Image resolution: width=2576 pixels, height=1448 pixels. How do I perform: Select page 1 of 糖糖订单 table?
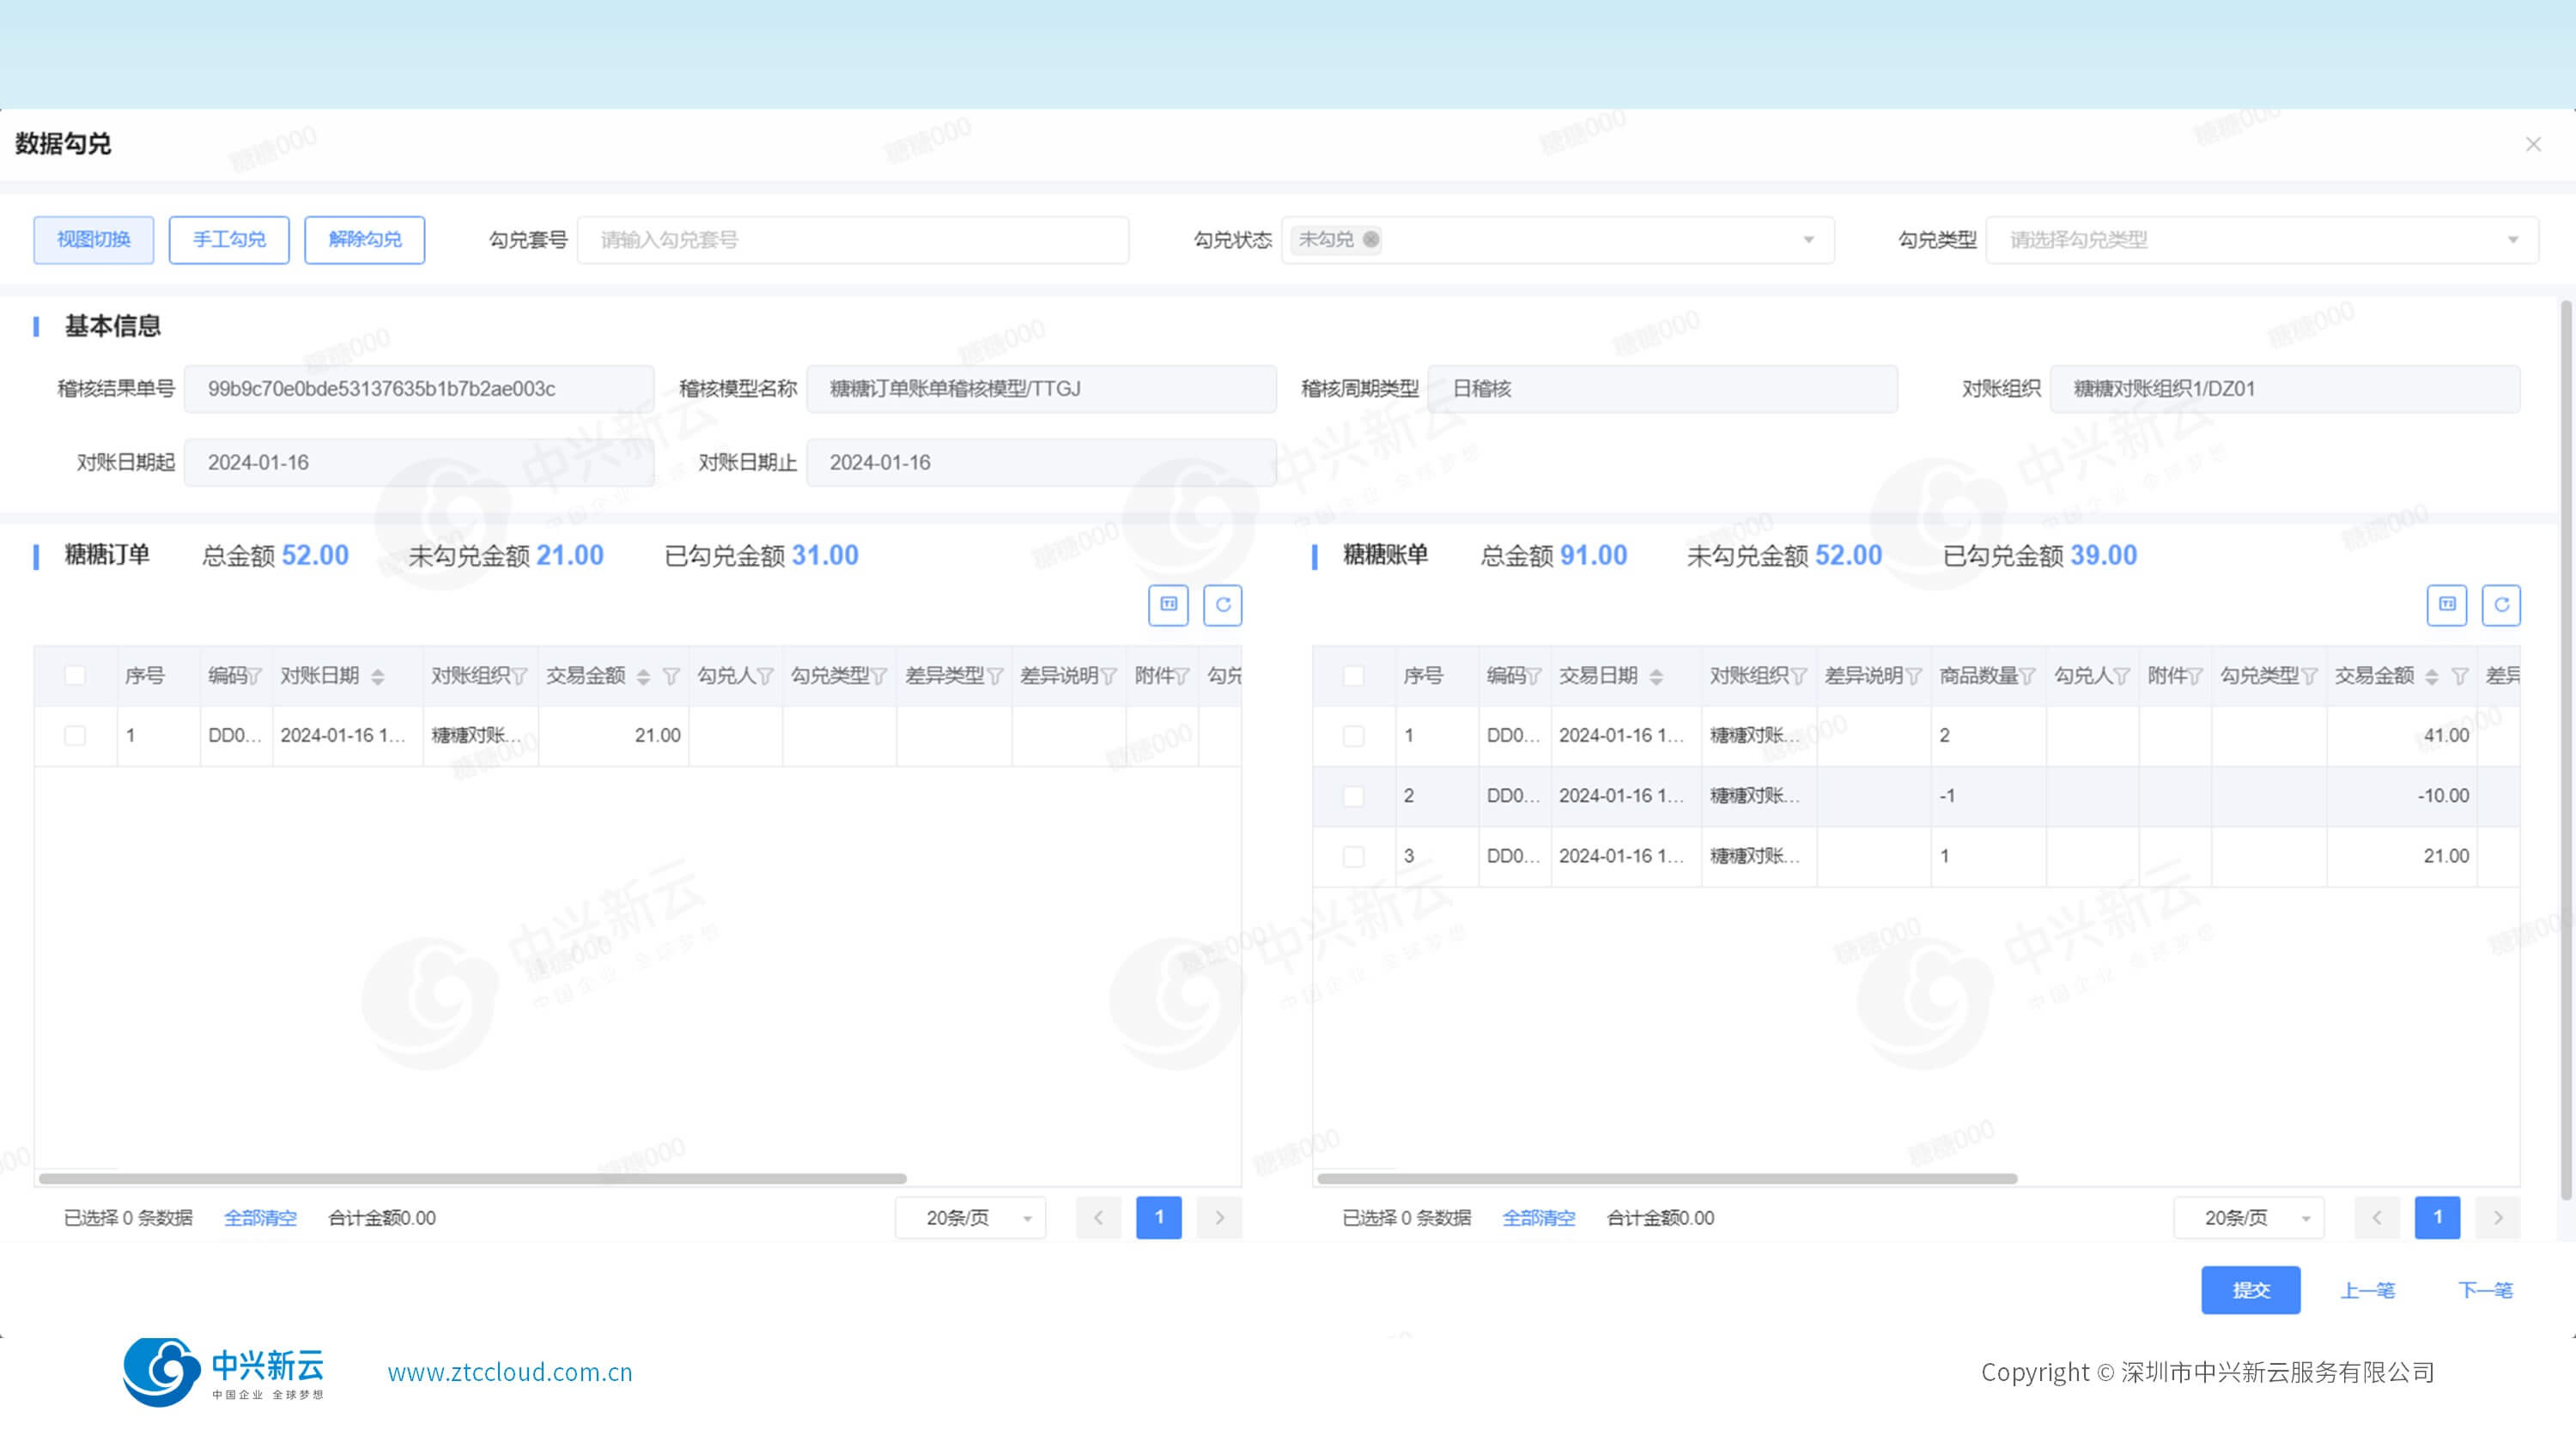coord(1159,1217)
